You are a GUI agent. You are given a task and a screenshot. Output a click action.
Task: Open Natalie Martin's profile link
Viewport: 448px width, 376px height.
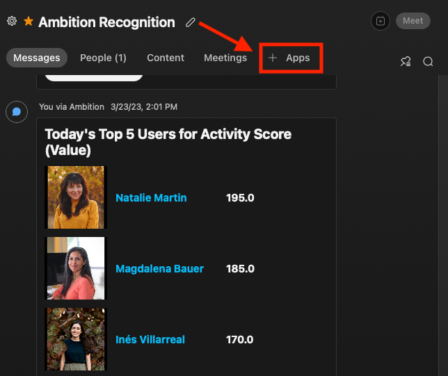[151, 197]
